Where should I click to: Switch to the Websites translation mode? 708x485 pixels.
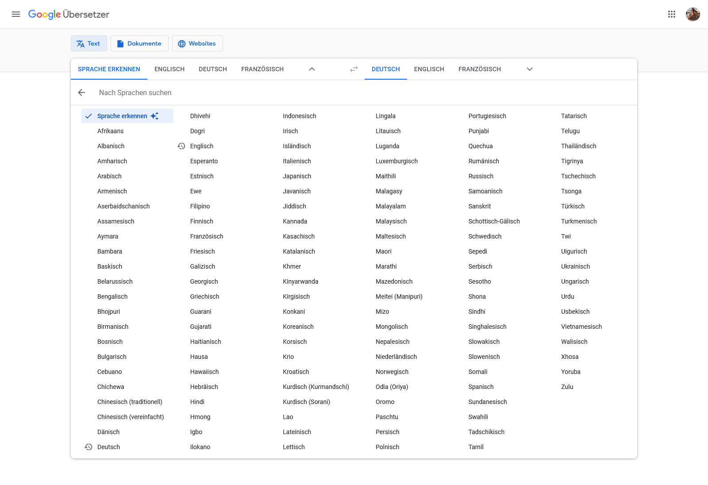197,43
